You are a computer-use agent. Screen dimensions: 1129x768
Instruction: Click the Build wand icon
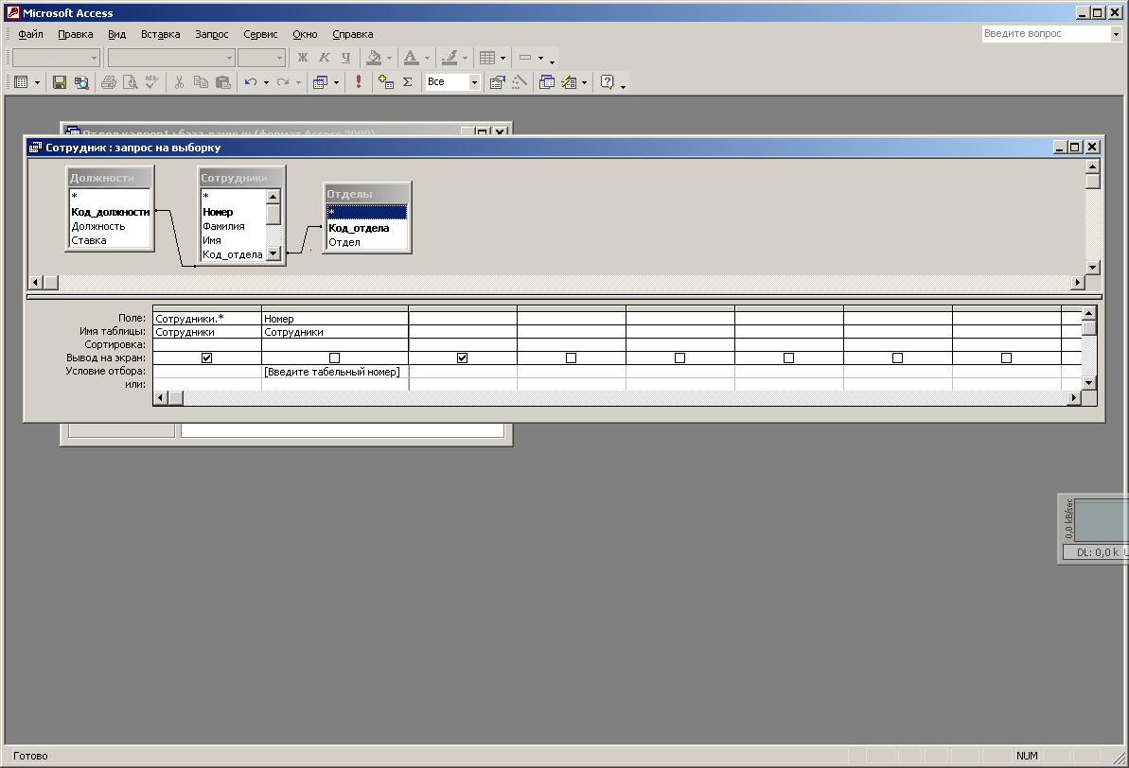tap(520, 82)
